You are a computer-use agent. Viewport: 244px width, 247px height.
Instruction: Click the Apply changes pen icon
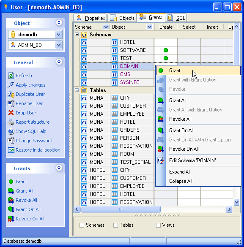pyautogui.click(x=11, y=85)
